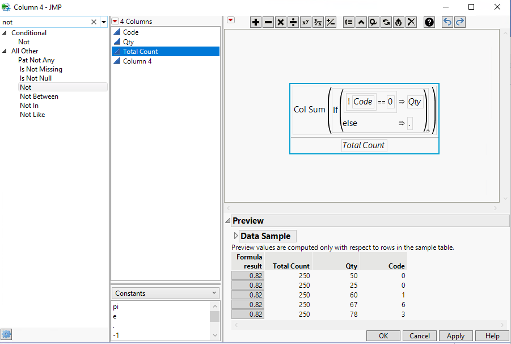Click the Undo arrow in the formula toolbar

pos(447,22)
